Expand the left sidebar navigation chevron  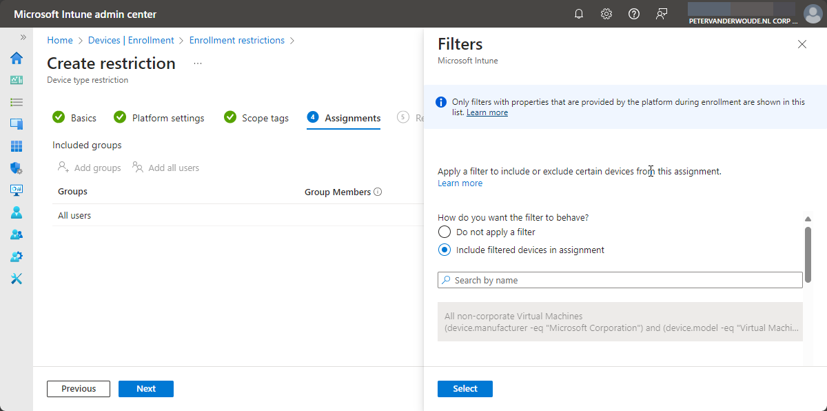23,37
